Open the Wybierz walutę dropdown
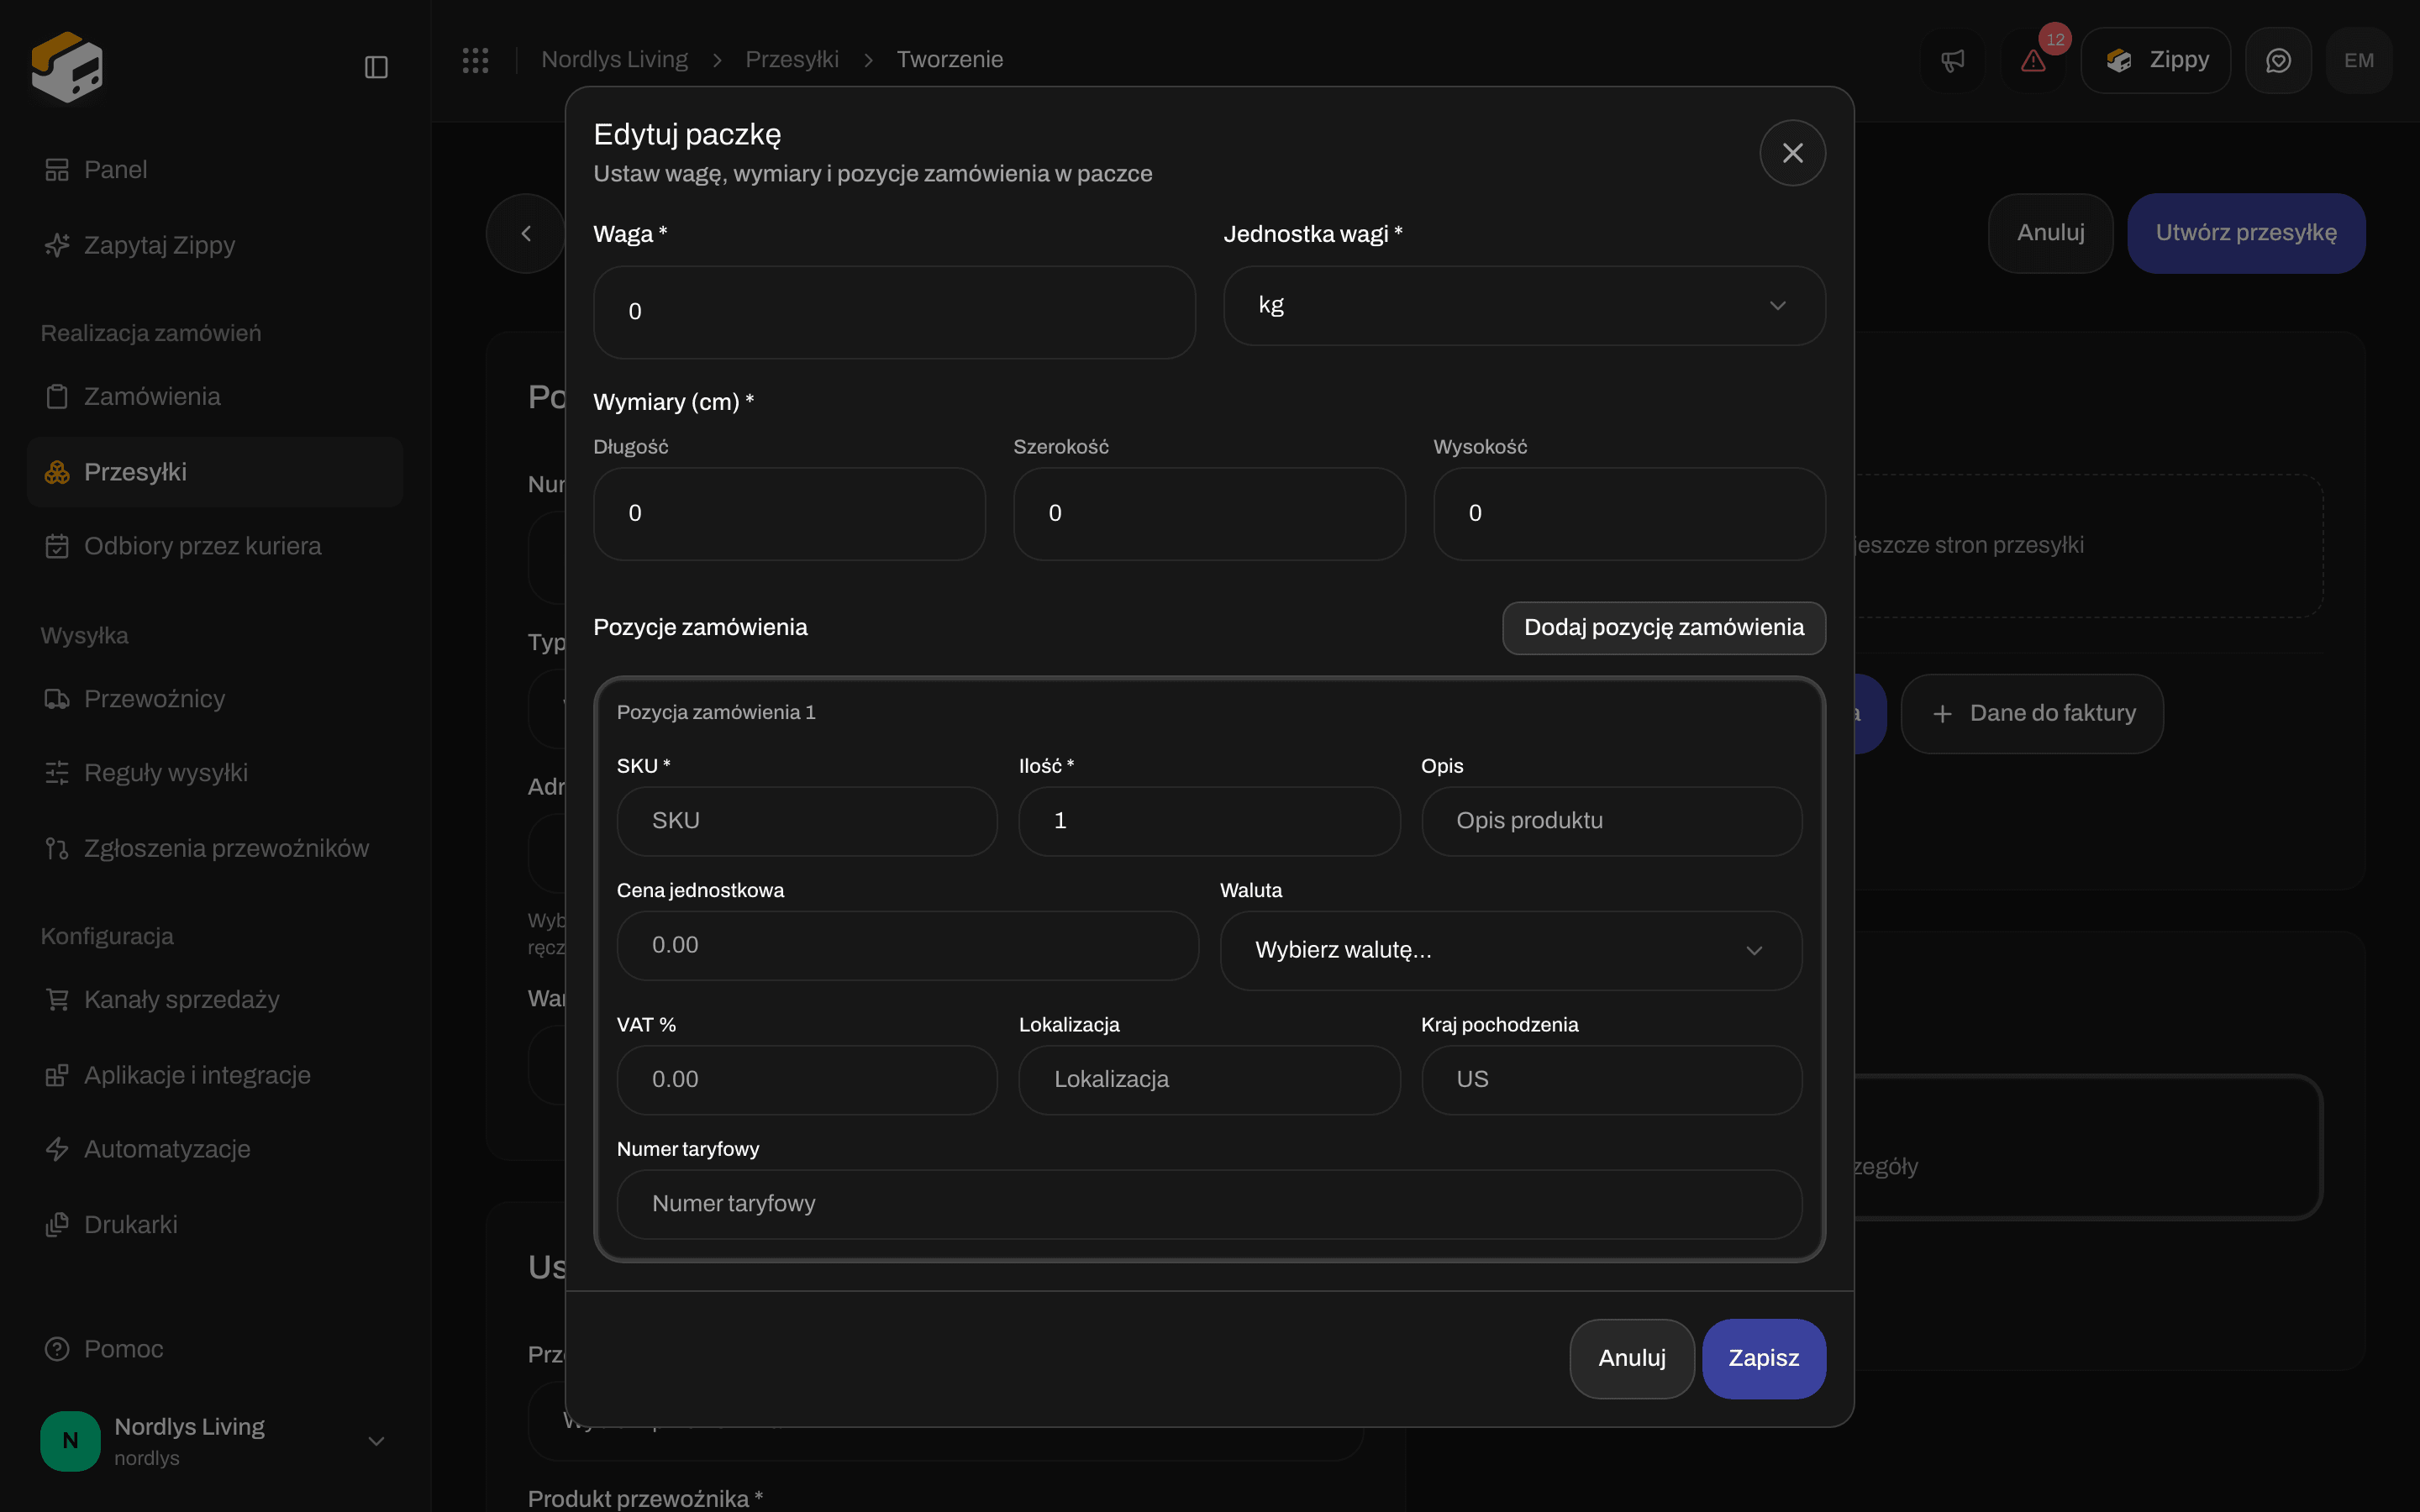 [1511, 950]
